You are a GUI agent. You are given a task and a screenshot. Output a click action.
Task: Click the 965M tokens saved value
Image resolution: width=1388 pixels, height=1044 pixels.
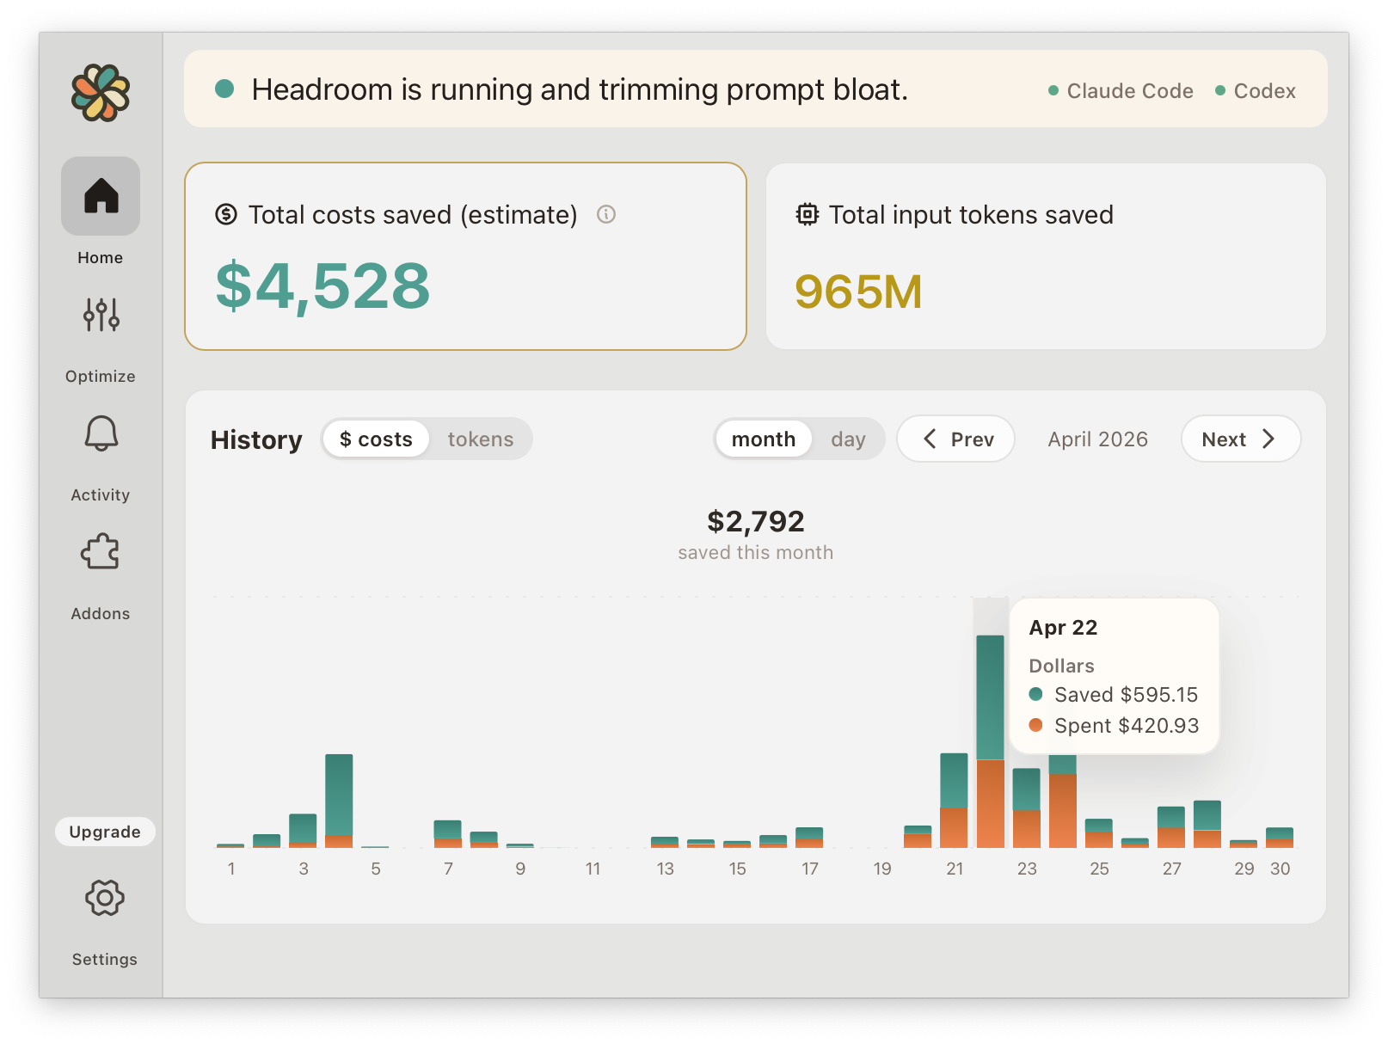click(858, 292)
